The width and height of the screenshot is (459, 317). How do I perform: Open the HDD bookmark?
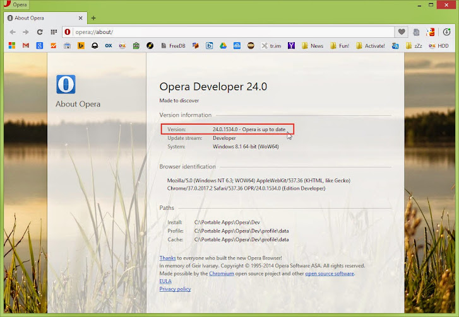439,45
